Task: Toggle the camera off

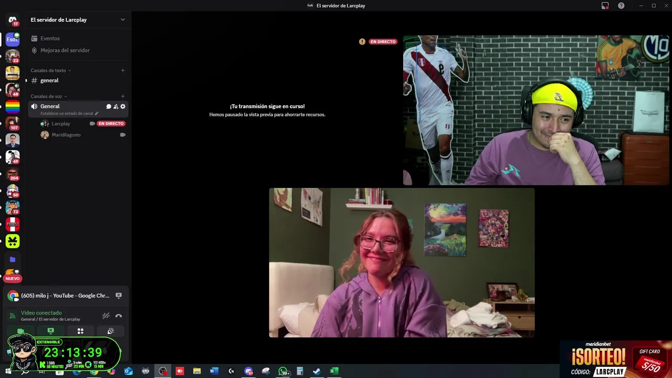Action: coord(20,331)
